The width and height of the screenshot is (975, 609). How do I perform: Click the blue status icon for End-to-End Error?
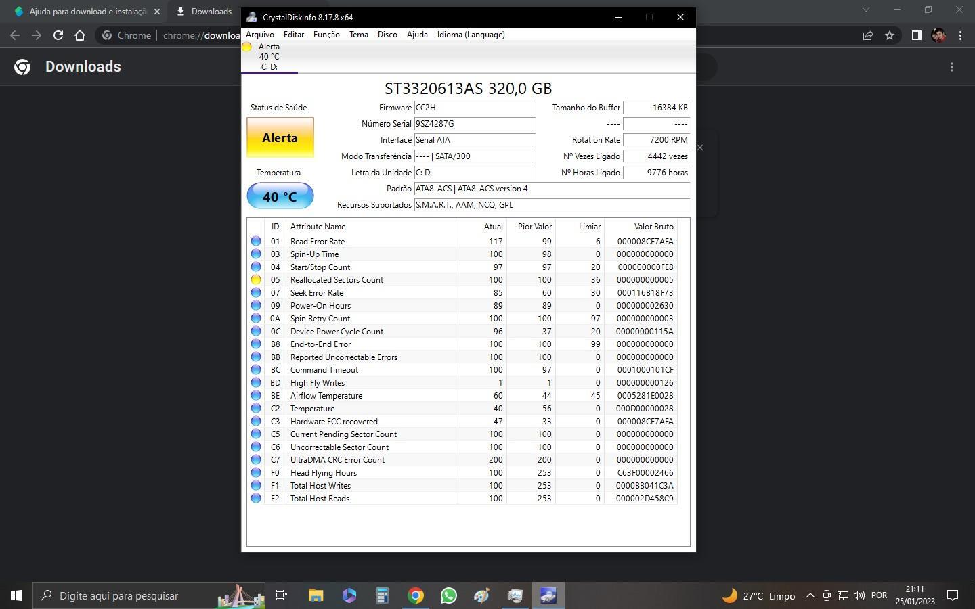click(256, 344)
